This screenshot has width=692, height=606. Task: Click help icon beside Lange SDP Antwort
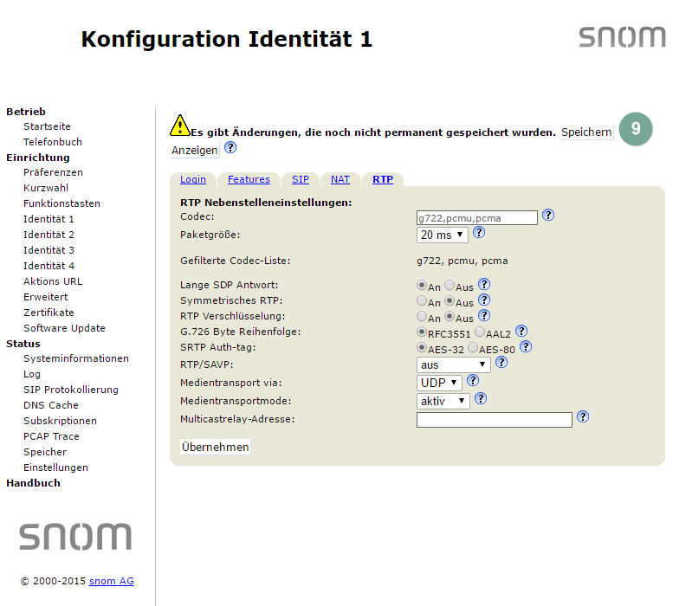484,284
